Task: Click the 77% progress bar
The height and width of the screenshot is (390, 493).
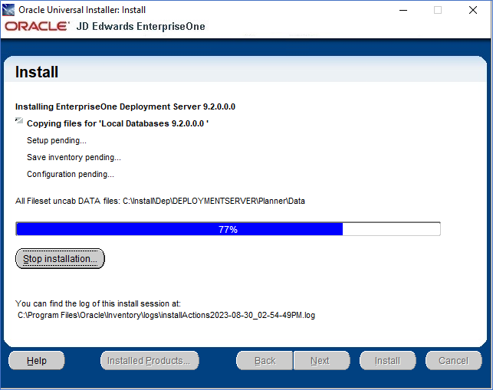Action: 228,229
